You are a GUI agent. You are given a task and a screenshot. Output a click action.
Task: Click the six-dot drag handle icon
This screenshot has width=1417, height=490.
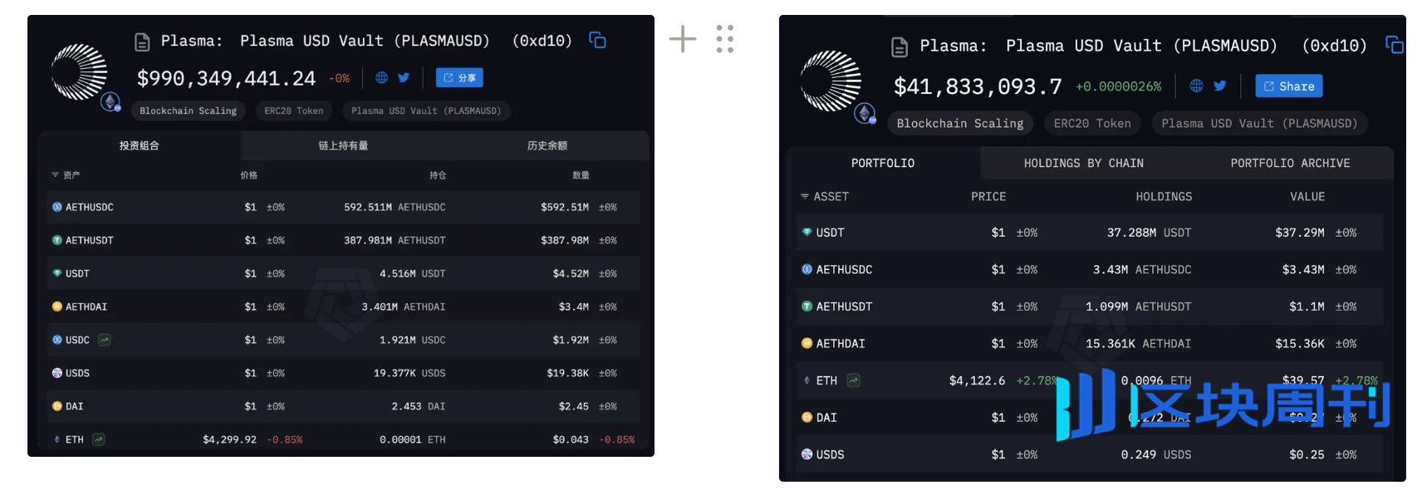(725, 38)
